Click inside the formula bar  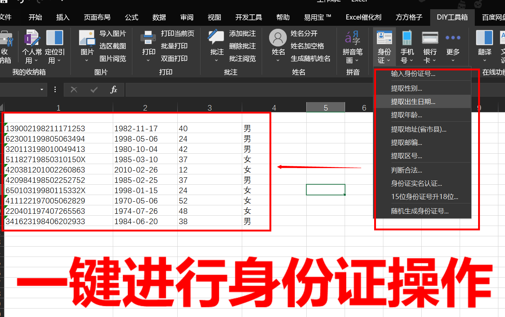(221, 90)
